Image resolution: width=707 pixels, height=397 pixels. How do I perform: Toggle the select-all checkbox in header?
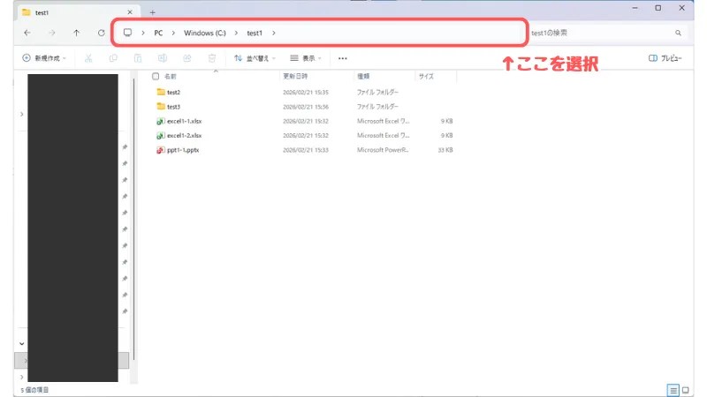(156, 76)
